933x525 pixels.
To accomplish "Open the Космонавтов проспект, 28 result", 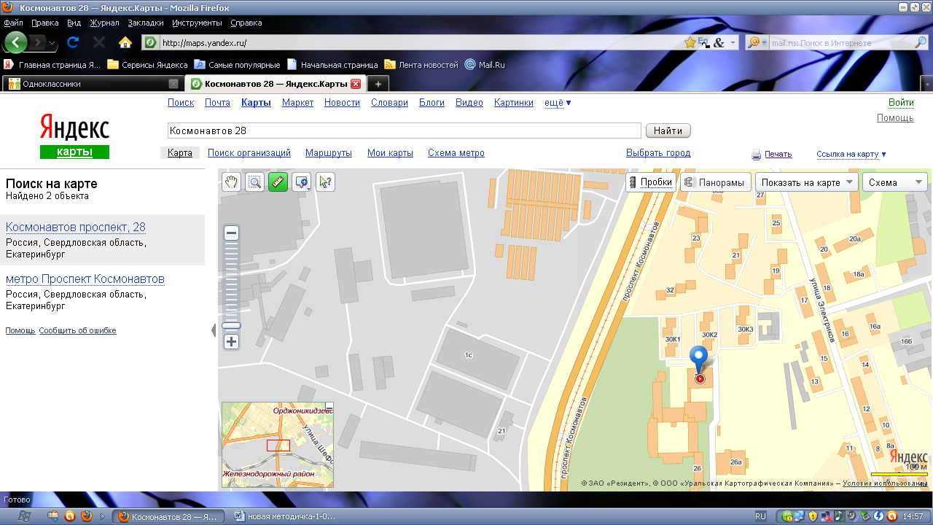I will click(76, 227).
